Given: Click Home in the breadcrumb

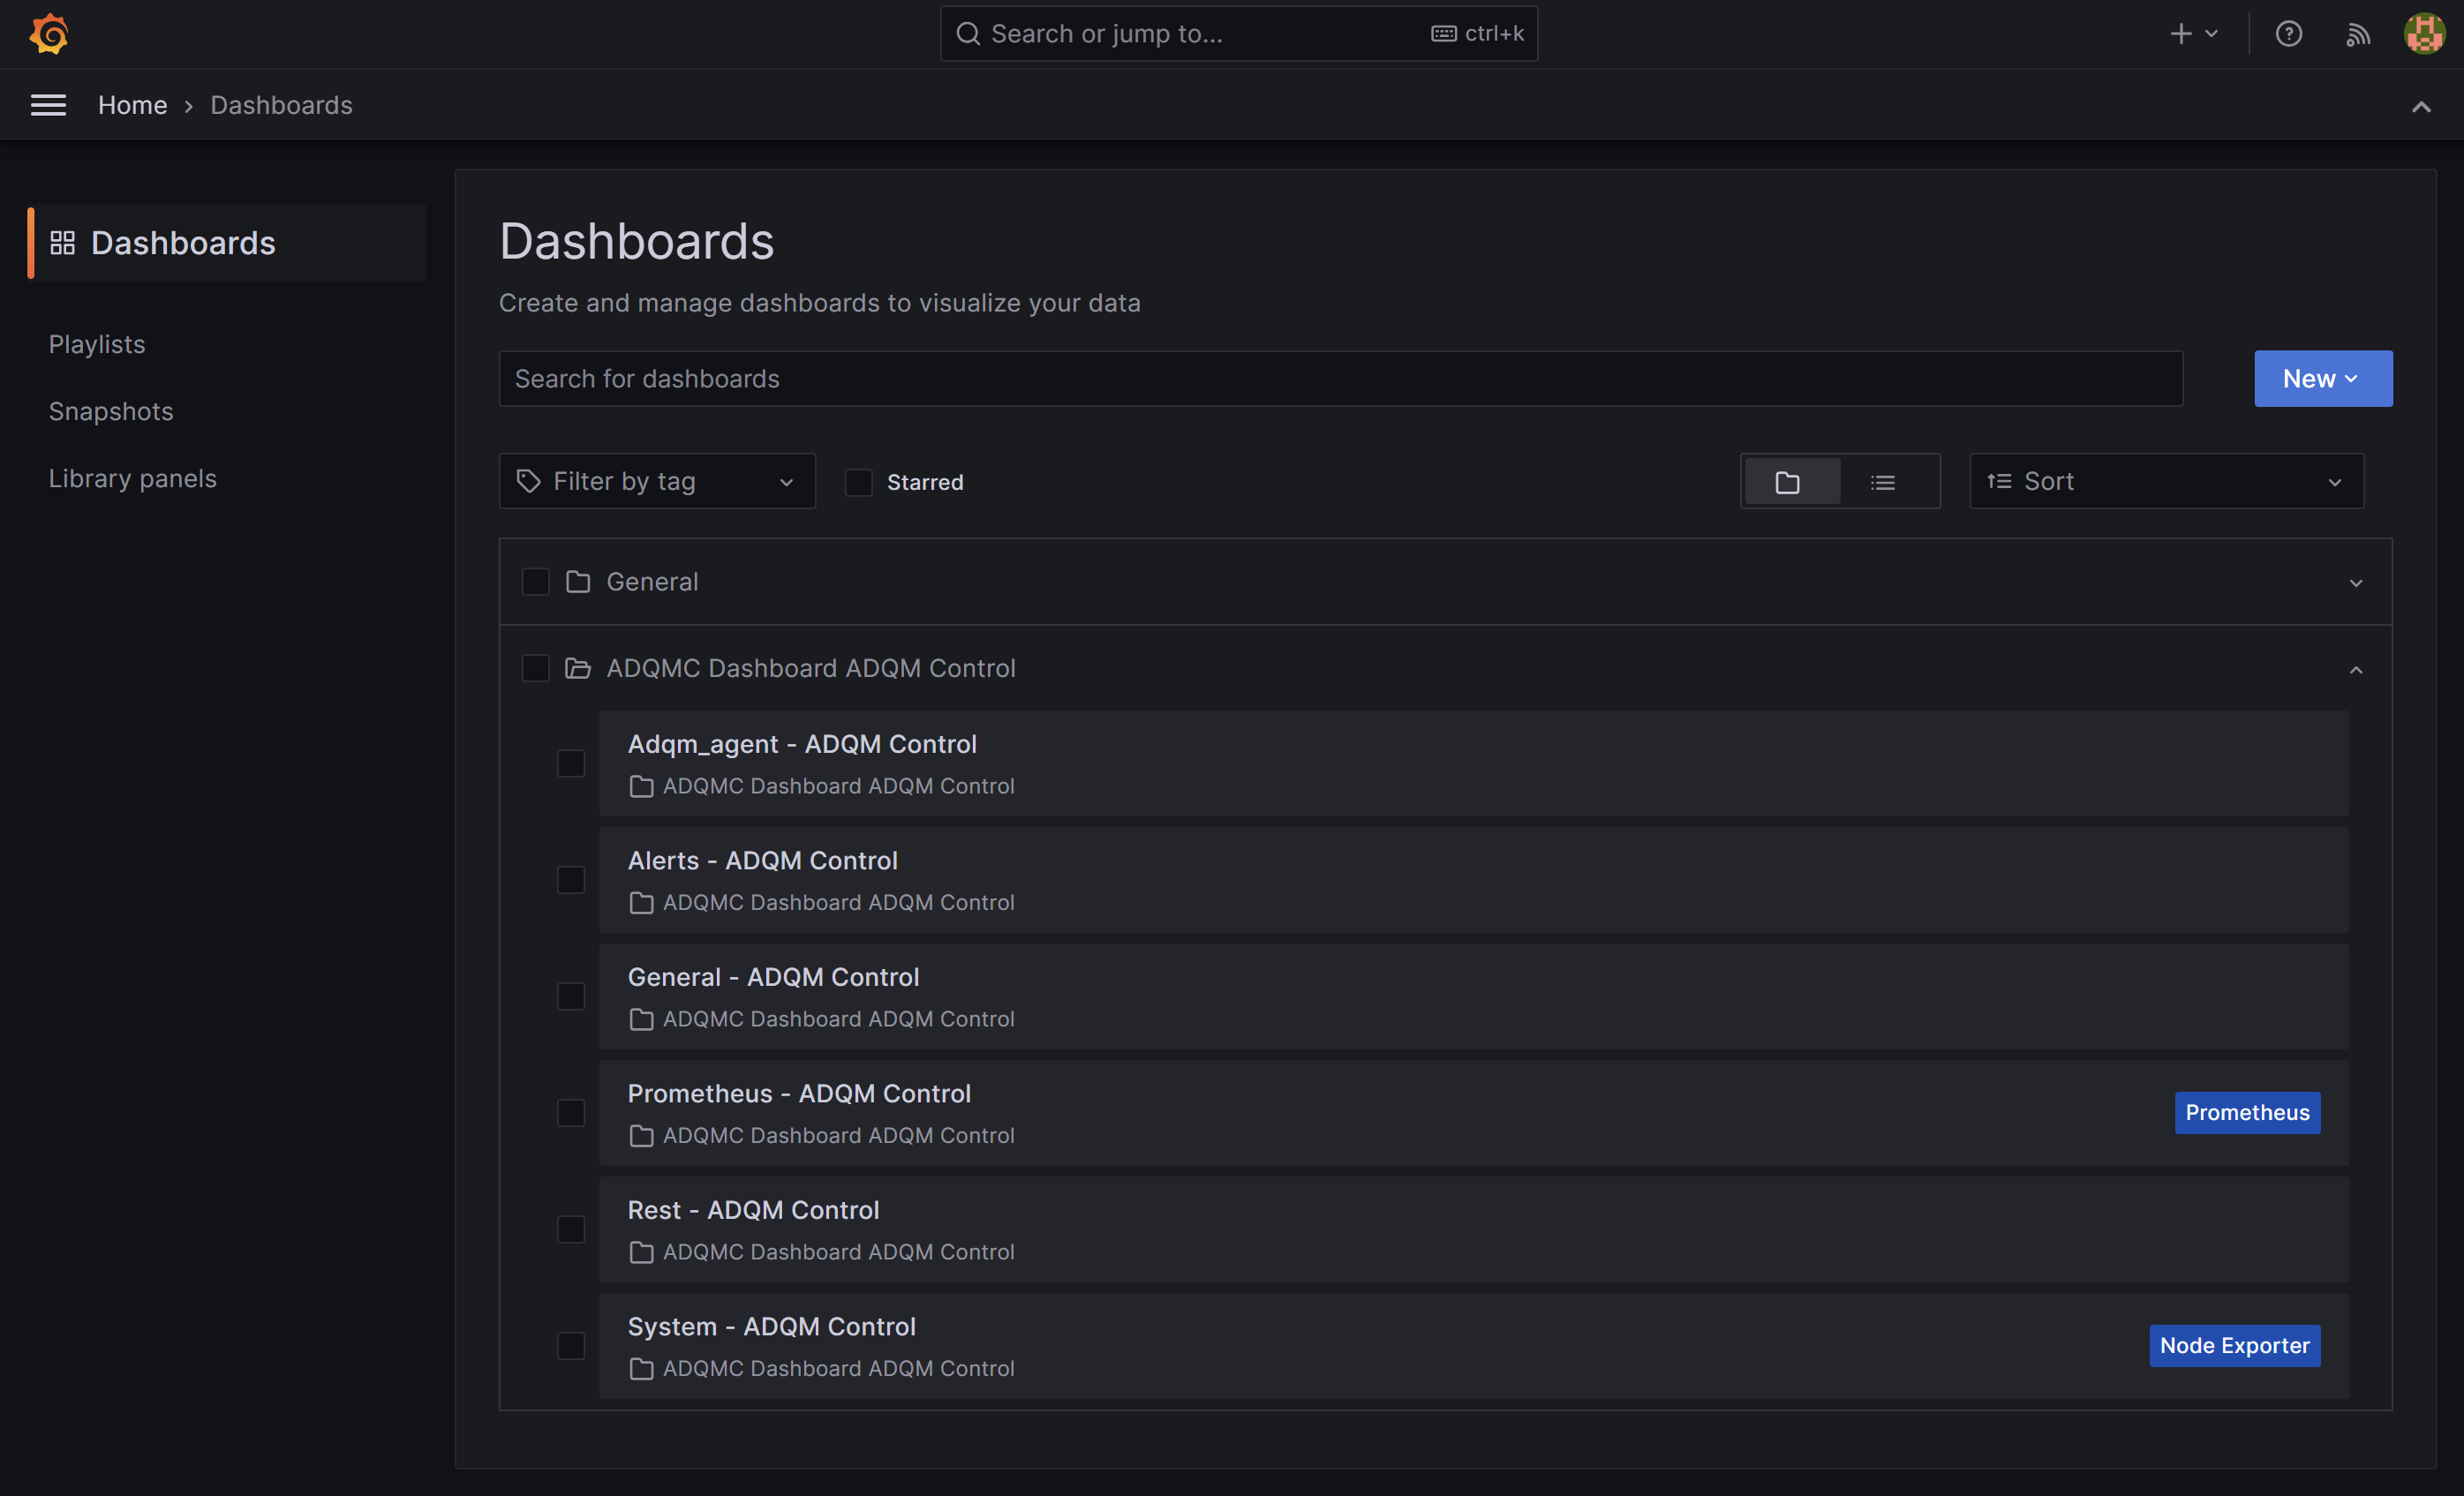Looking at the screenshot, I should 132,104.
